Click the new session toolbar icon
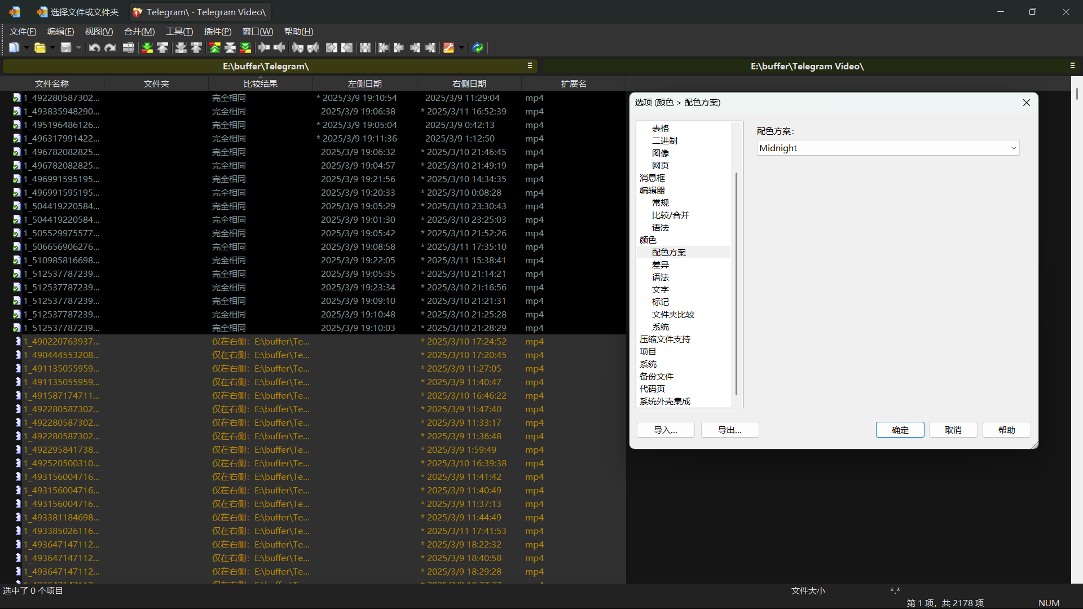 pyautogui.click(x=14, y=47)
